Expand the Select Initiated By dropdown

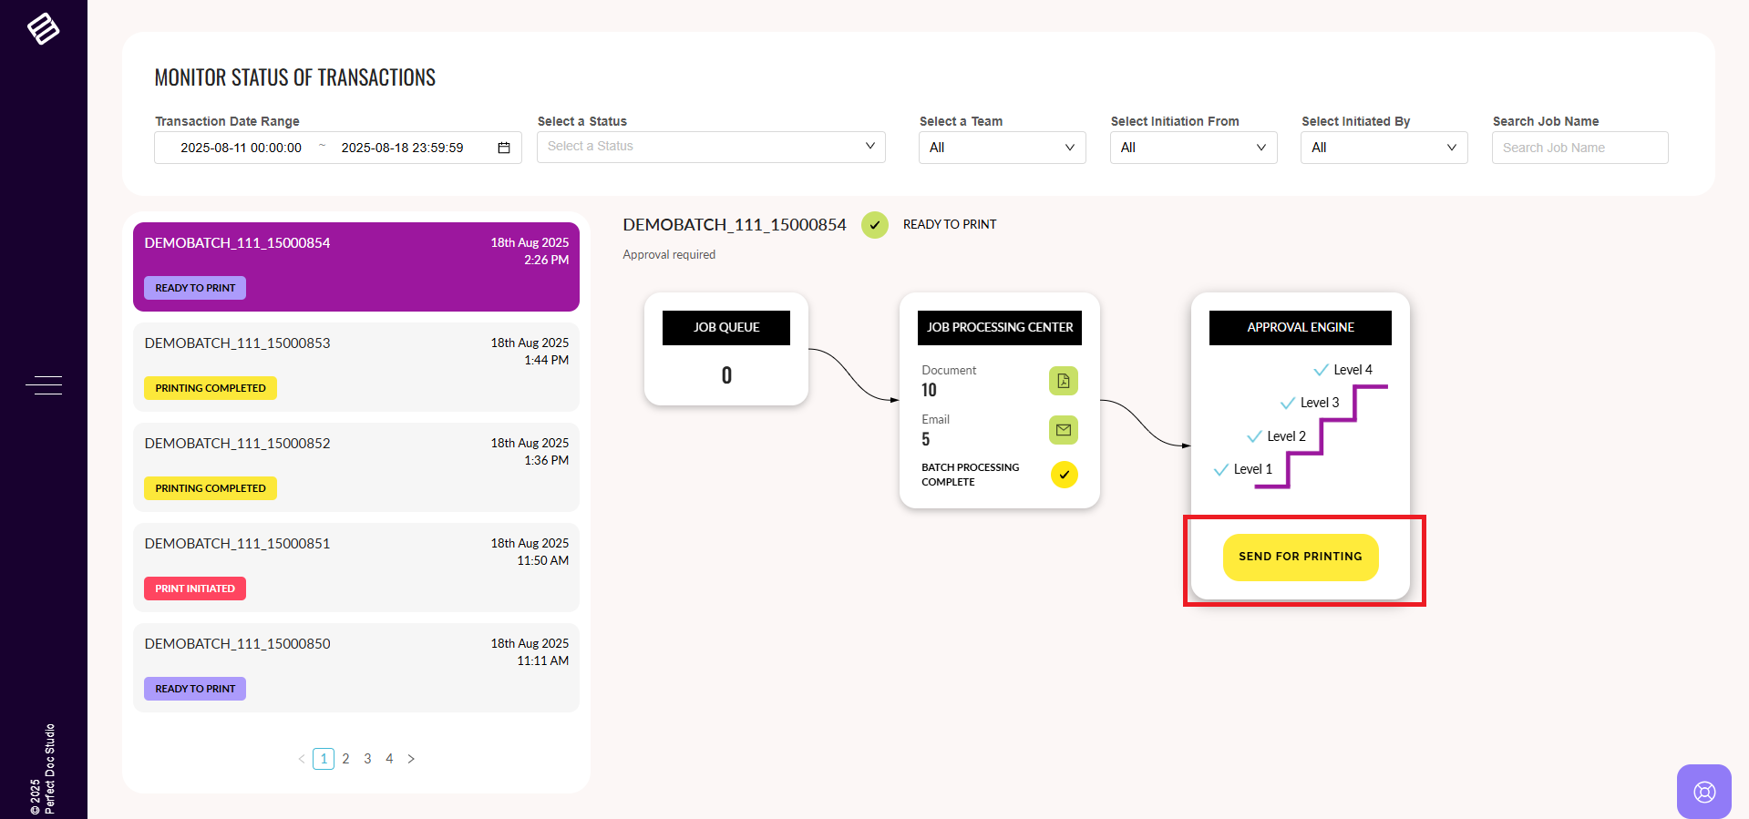pos(1384,148)
